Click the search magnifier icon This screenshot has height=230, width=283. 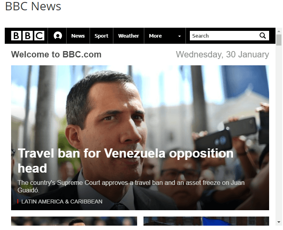click(x=263, y=36)
